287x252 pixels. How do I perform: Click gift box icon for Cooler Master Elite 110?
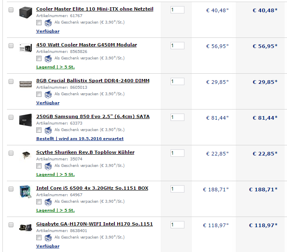coord(48,23)
